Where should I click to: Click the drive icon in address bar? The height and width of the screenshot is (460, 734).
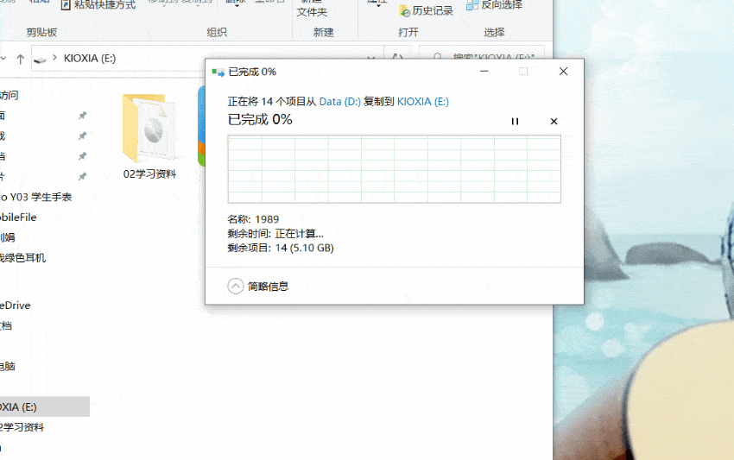coord(41,59)
